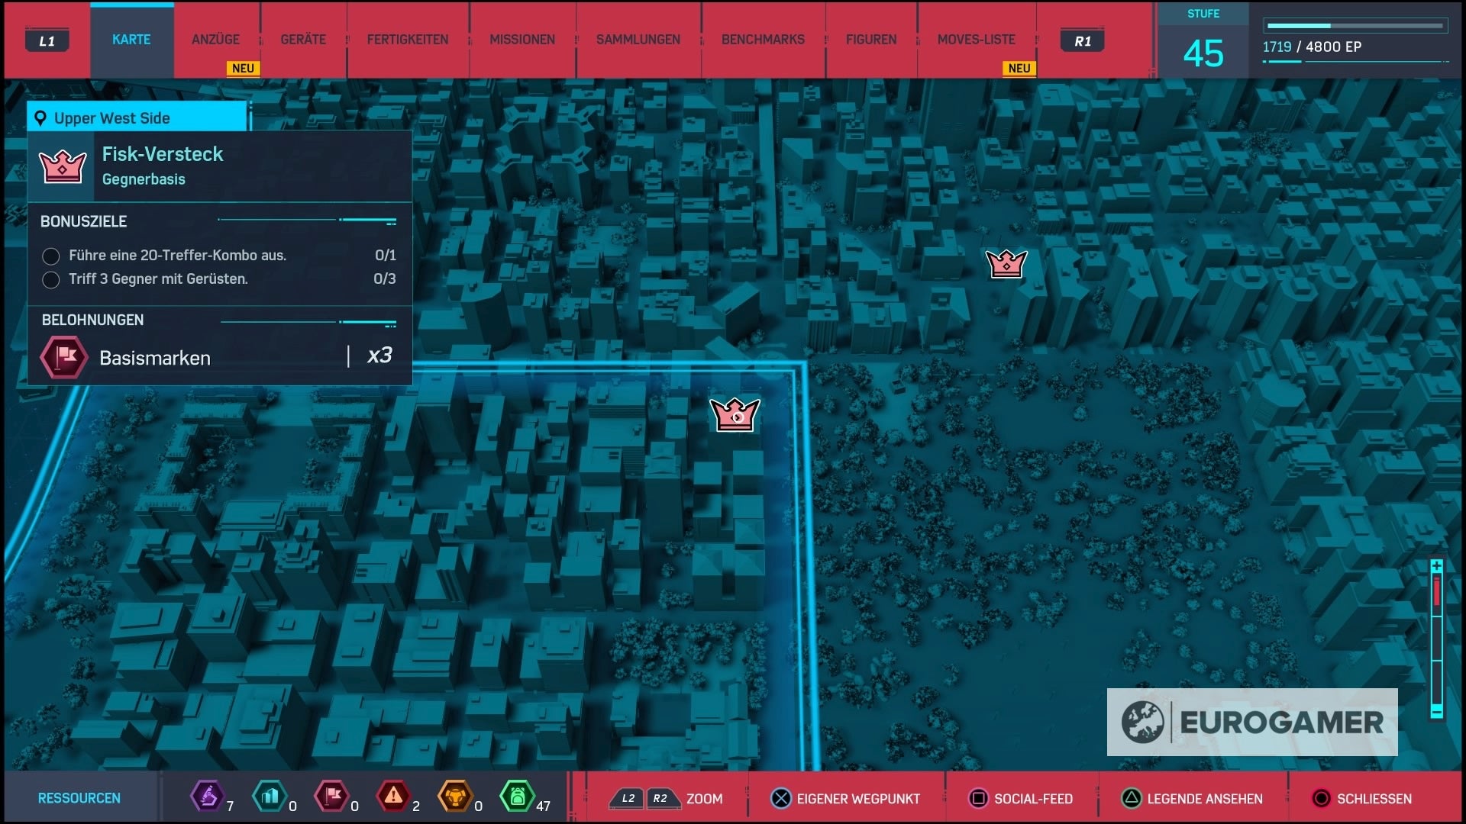Screen dimensions: 1466x824
Task: Click the orange challenge token icon
Action: (x=455, y=797)
